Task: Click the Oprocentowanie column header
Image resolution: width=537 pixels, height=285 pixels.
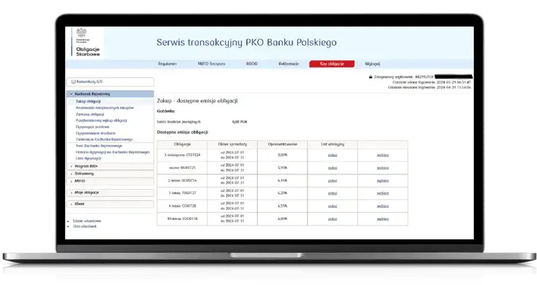Action: tap(283, 144)
